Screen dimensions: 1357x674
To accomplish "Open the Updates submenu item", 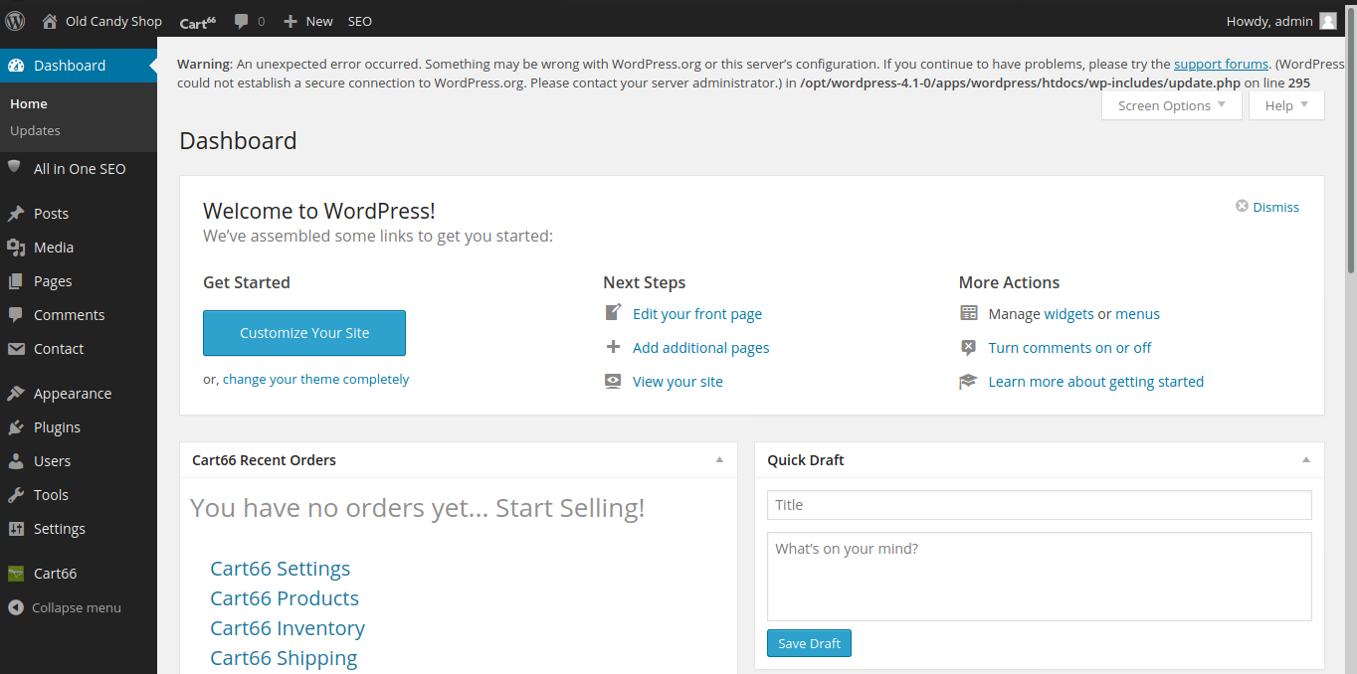I will [35, 130].
